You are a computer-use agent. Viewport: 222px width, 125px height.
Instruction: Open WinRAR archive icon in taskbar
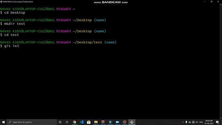pyautogui.click(x=103, y=122)
